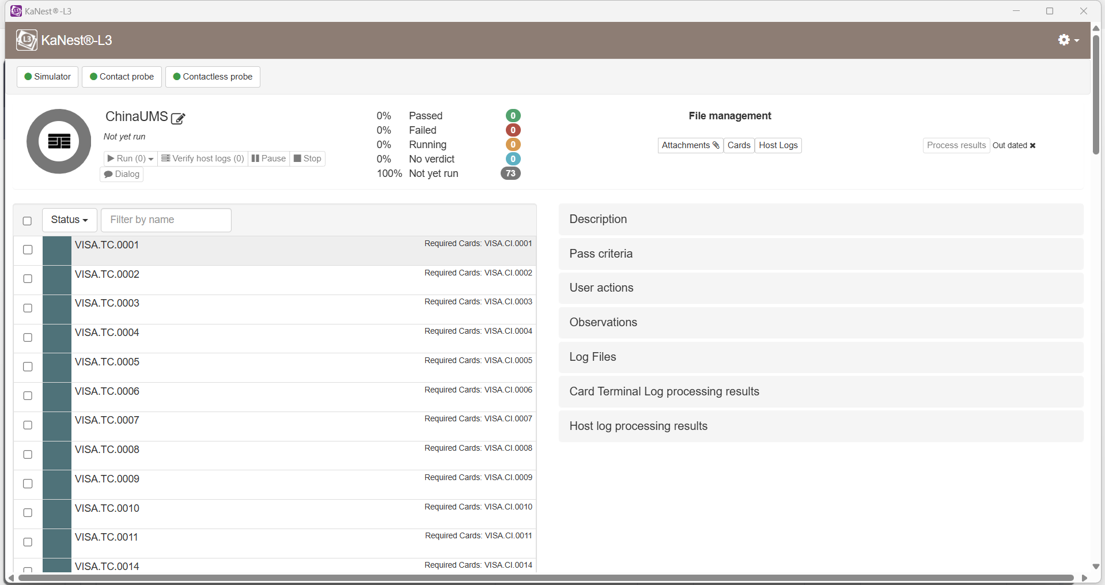Click the Not yet run badge 73
The image size is (1105, 585).
click(x=510, y=173)
